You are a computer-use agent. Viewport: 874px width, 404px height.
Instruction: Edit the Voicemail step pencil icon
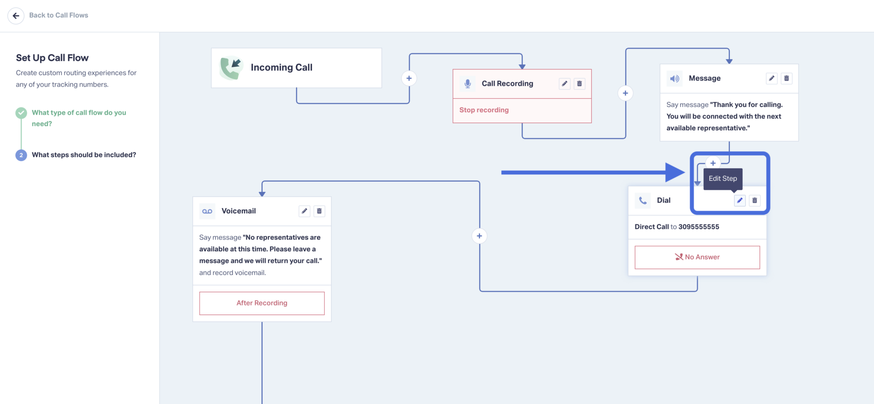[304, 211]
